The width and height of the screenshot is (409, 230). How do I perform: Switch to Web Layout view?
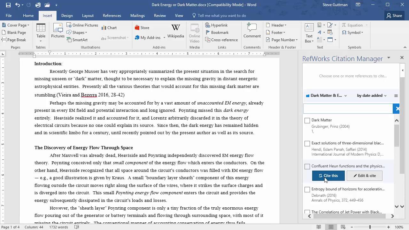(343, 227)
